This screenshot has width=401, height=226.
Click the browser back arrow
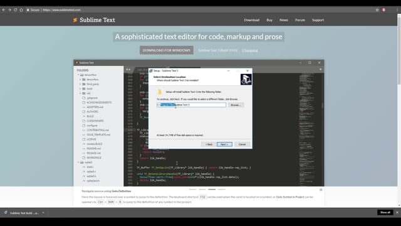click(x=4, y=10)
